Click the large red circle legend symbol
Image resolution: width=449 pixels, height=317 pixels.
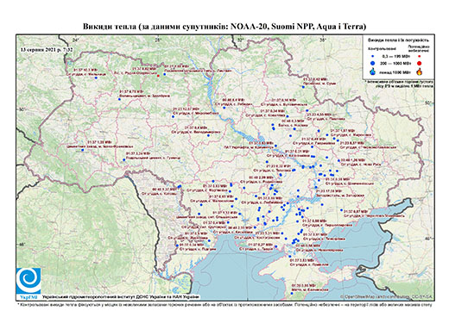(419, 63)
